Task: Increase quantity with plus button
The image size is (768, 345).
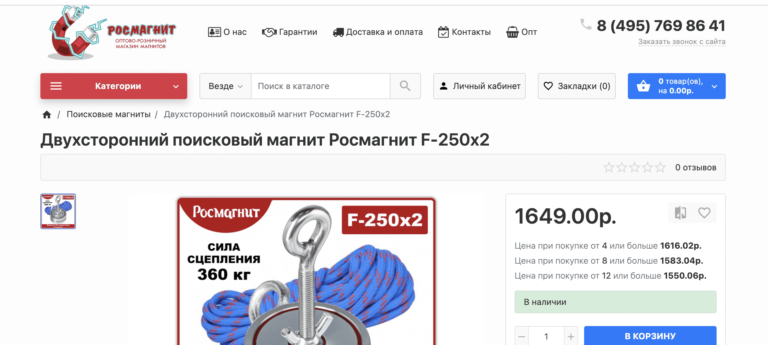Action: click(x=571, y=337)
